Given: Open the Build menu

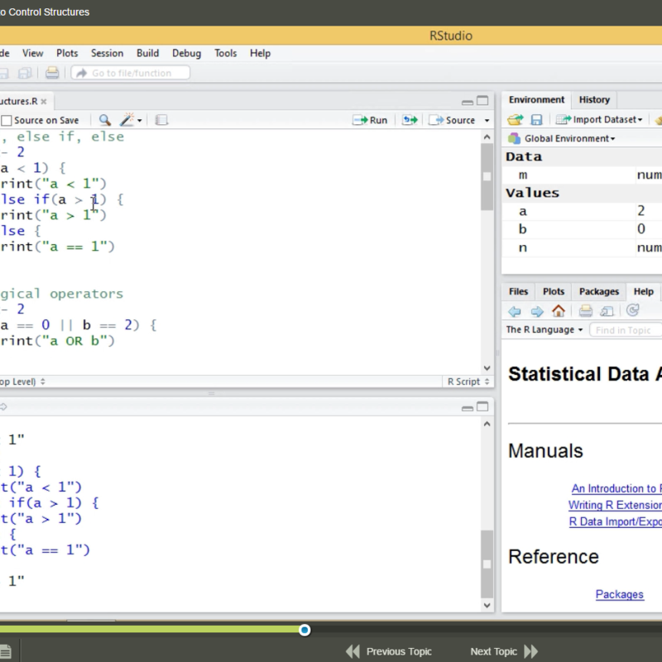Looking at the screenshot, I should click(148, 53).
